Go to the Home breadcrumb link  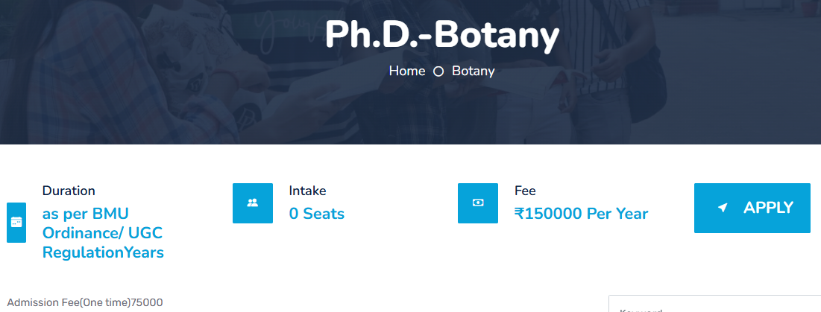pos(407,71)
